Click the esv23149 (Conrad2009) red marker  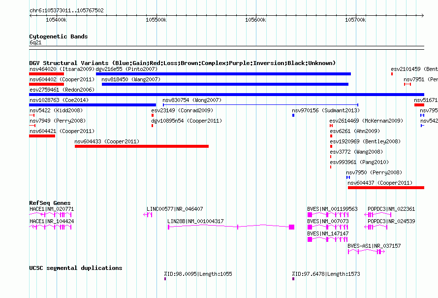pyautogui.click(x=153, y=115)
